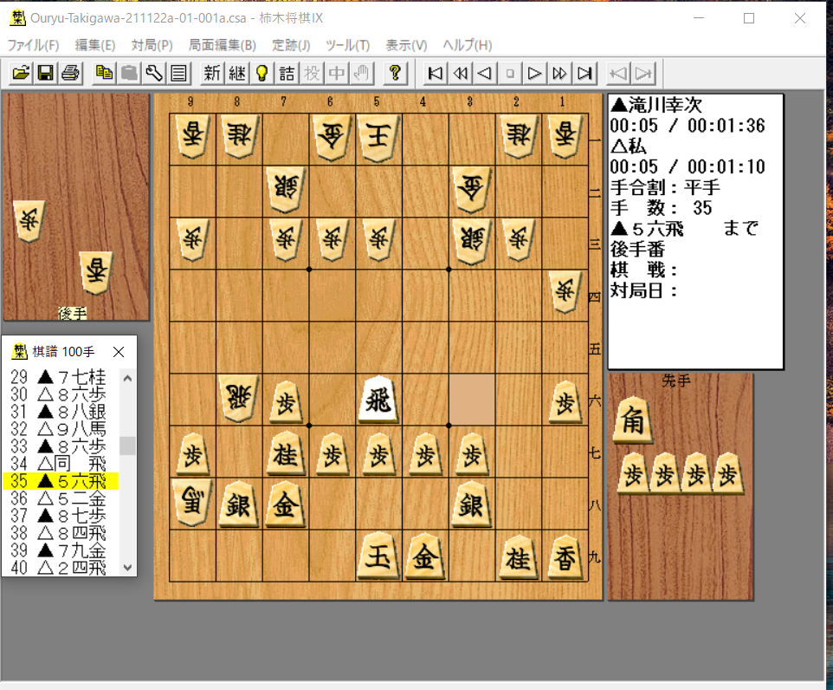Click move list scrollbar up arrow
This screenshot has width=833, height=690.
click(127, 378)
